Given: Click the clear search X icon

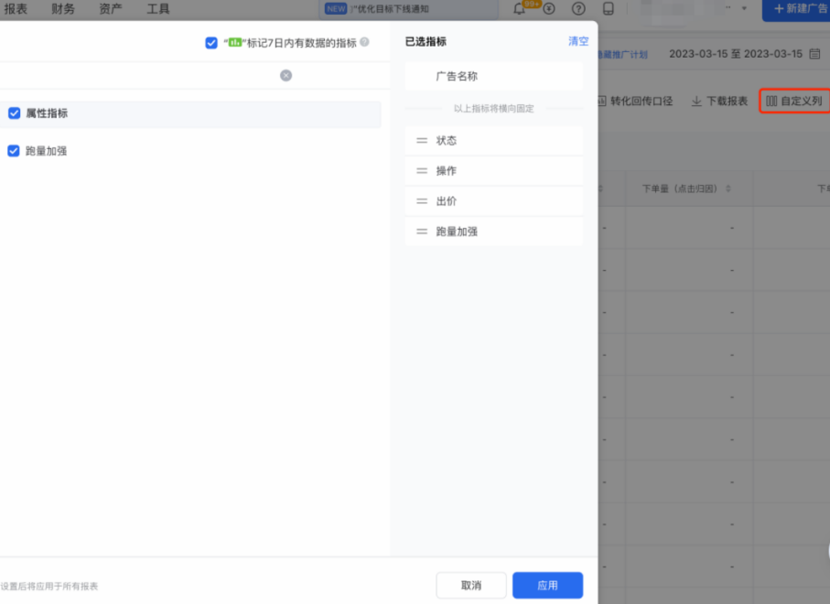Looking at the screenshot, I should (286, 75).
